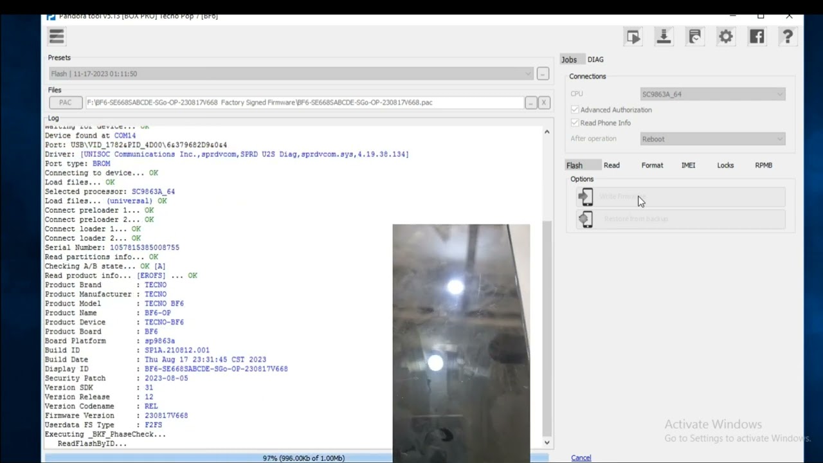Click the 'Executing _BKF_PhaseCheck...' log line
Screen dimensions: 823x463
click(x=105, y=435)
